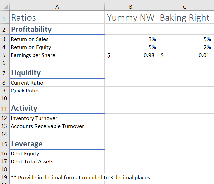Viewport: 214px width, 184px height.
Task: Click Yummy NW Return on Sales 3% cell
Action: (131, 39)
